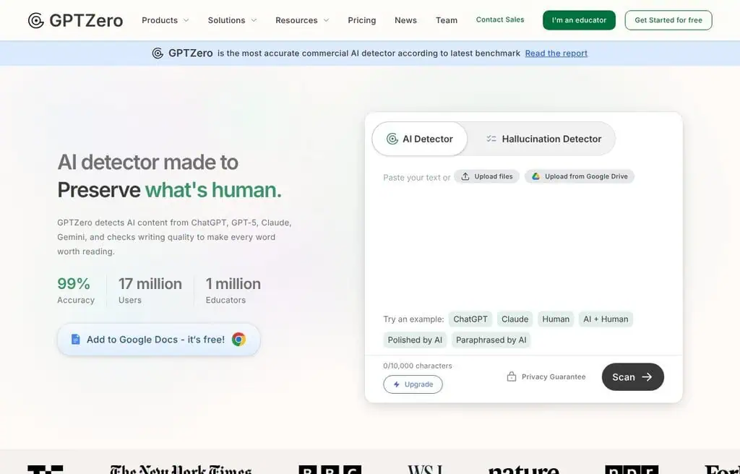Image resolution: width=740 pixels, height=474 pixels.
Task: Click the I'm an educator button
Action: tap(579, 20)
